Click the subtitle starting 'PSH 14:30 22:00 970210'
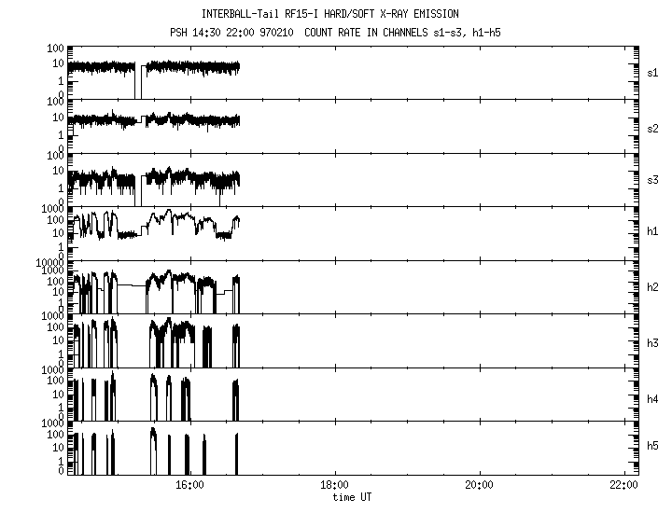 tap(335, 33)
